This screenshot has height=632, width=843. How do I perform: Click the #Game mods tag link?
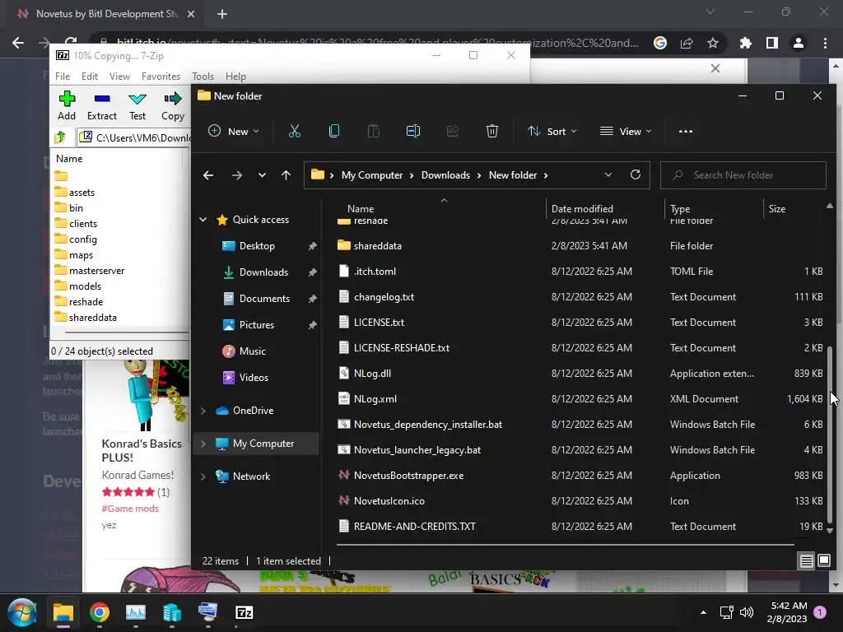[130, 509]
